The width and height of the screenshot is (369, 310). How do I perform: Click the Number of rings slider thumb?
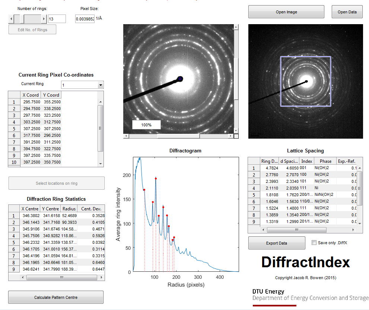(x=22, y=19)
